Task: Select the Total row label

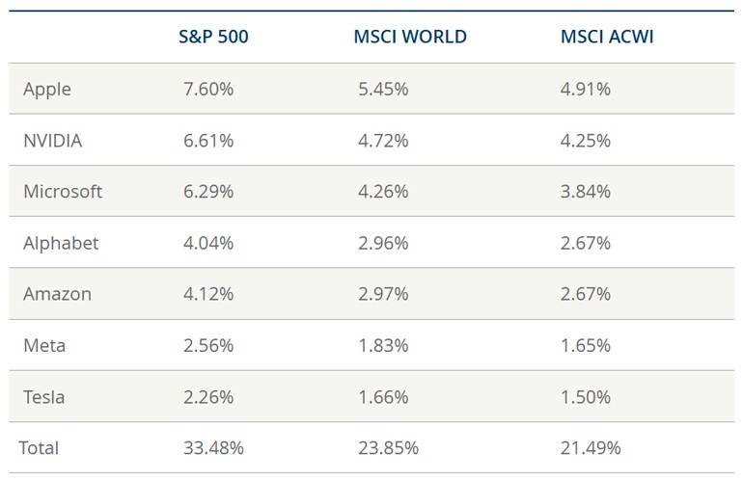Action: (x=39, y=448)
